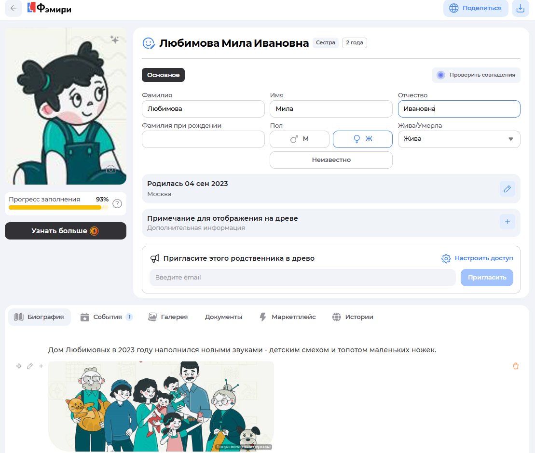
Task: Click the Москва birthplace text
Action: point(159,194)
